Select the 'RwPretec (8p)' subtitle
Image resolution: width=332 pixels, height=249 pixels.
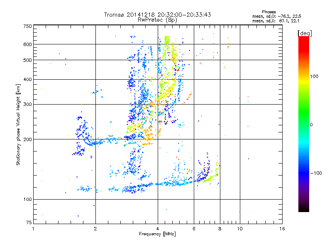pos(157,20)
